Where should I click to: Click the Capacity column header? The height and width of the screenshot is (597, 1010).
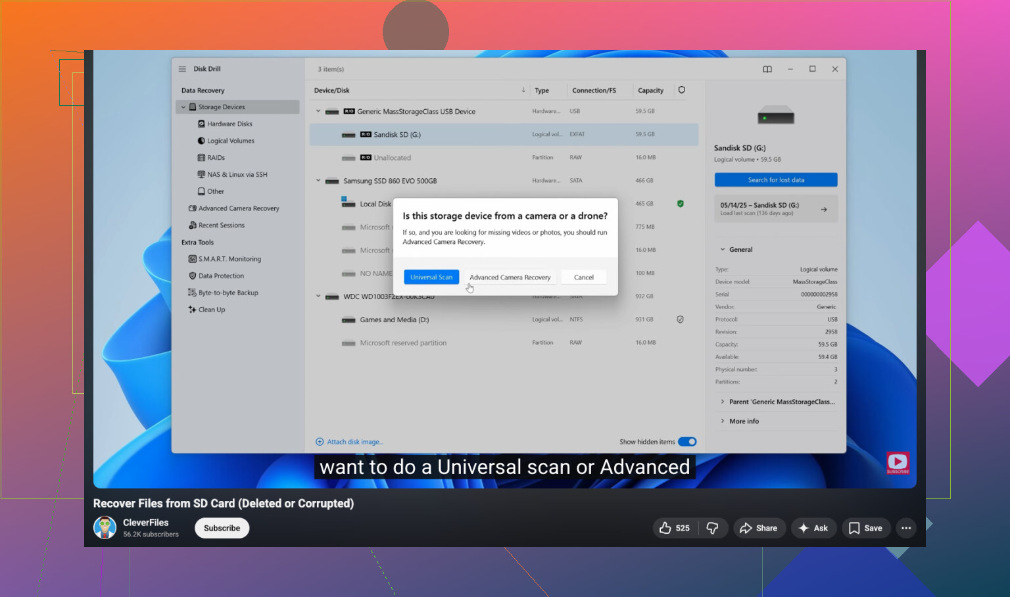click(650, 91)
